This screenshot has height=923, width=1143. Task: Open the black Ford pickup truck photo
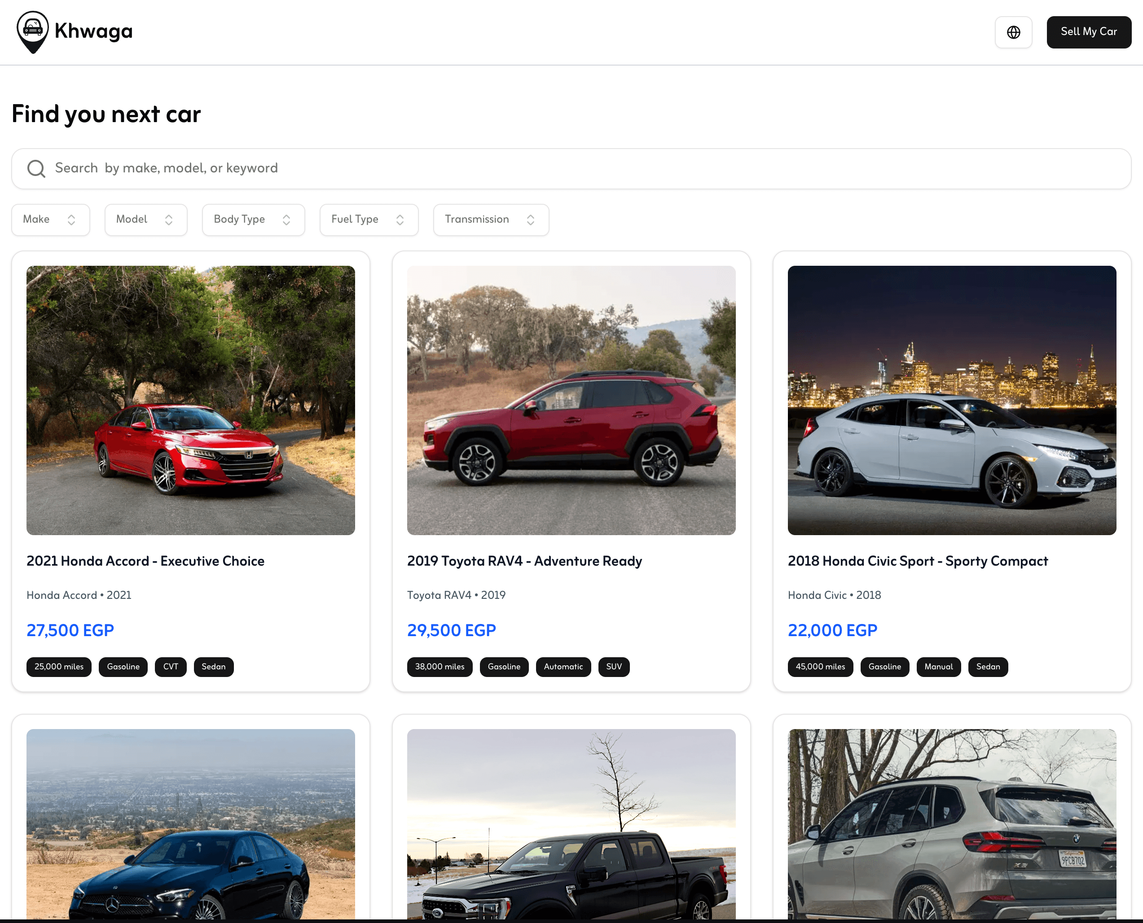click(x=571, y=824)
